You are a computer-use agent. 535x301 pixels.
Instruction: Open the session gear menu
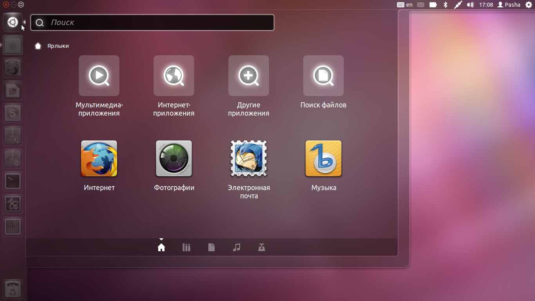click(x=528, y=5)
